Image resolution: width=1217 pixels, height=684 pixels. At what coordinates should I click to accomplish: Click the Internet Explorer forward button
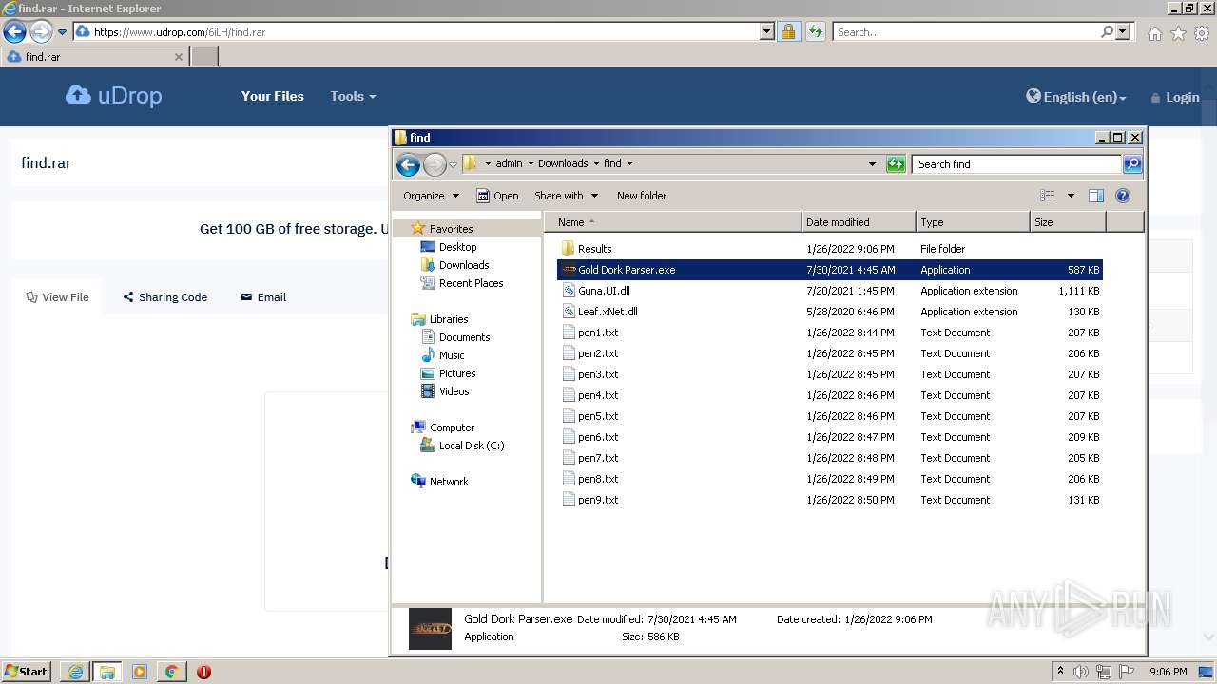[41, 31]
